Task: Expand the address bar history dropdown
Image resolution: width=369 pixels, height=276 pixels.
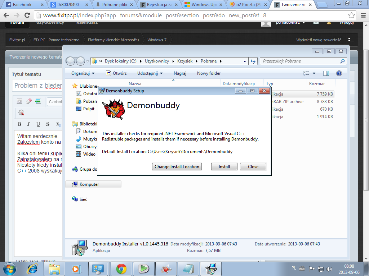Action: pyautogui.click(x=245, y=61)
